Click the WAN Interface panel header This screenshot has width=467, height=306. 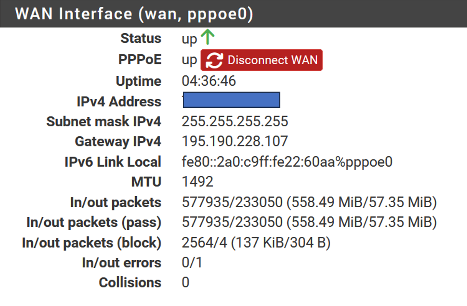(x=233, y=14)
